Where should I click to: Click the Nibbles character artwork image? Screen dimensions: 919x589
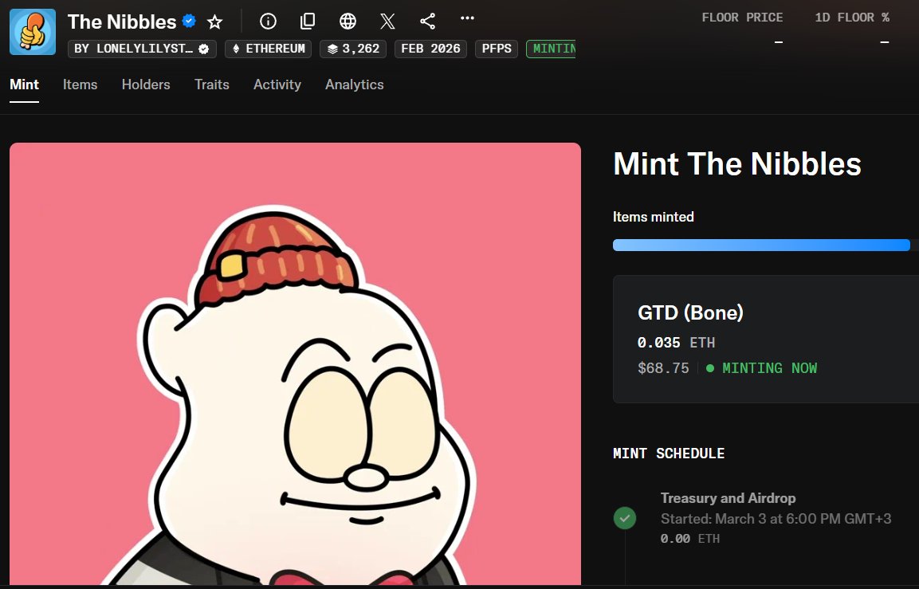296,363
